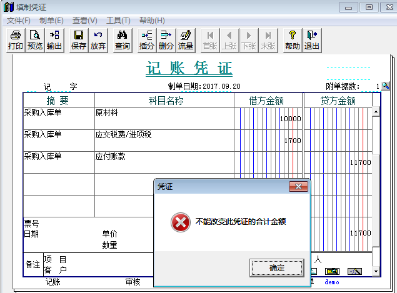Click the 流量 cash flow icon
Image resolution: width=397 pixels, height=293 pixels.
click(186, 41)
